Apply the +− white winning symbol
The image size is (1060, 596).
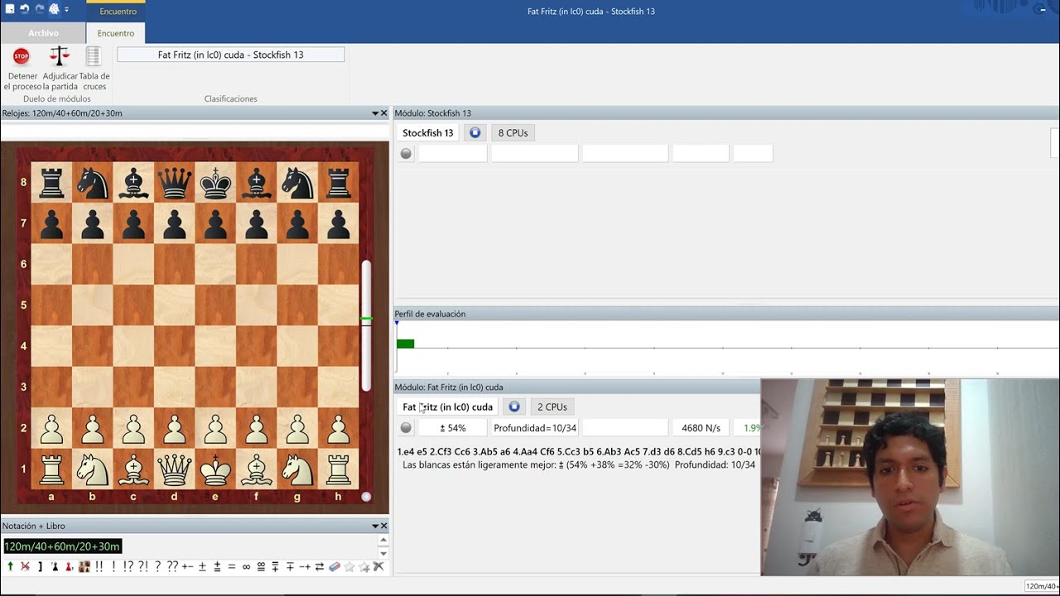click(187, 567)
